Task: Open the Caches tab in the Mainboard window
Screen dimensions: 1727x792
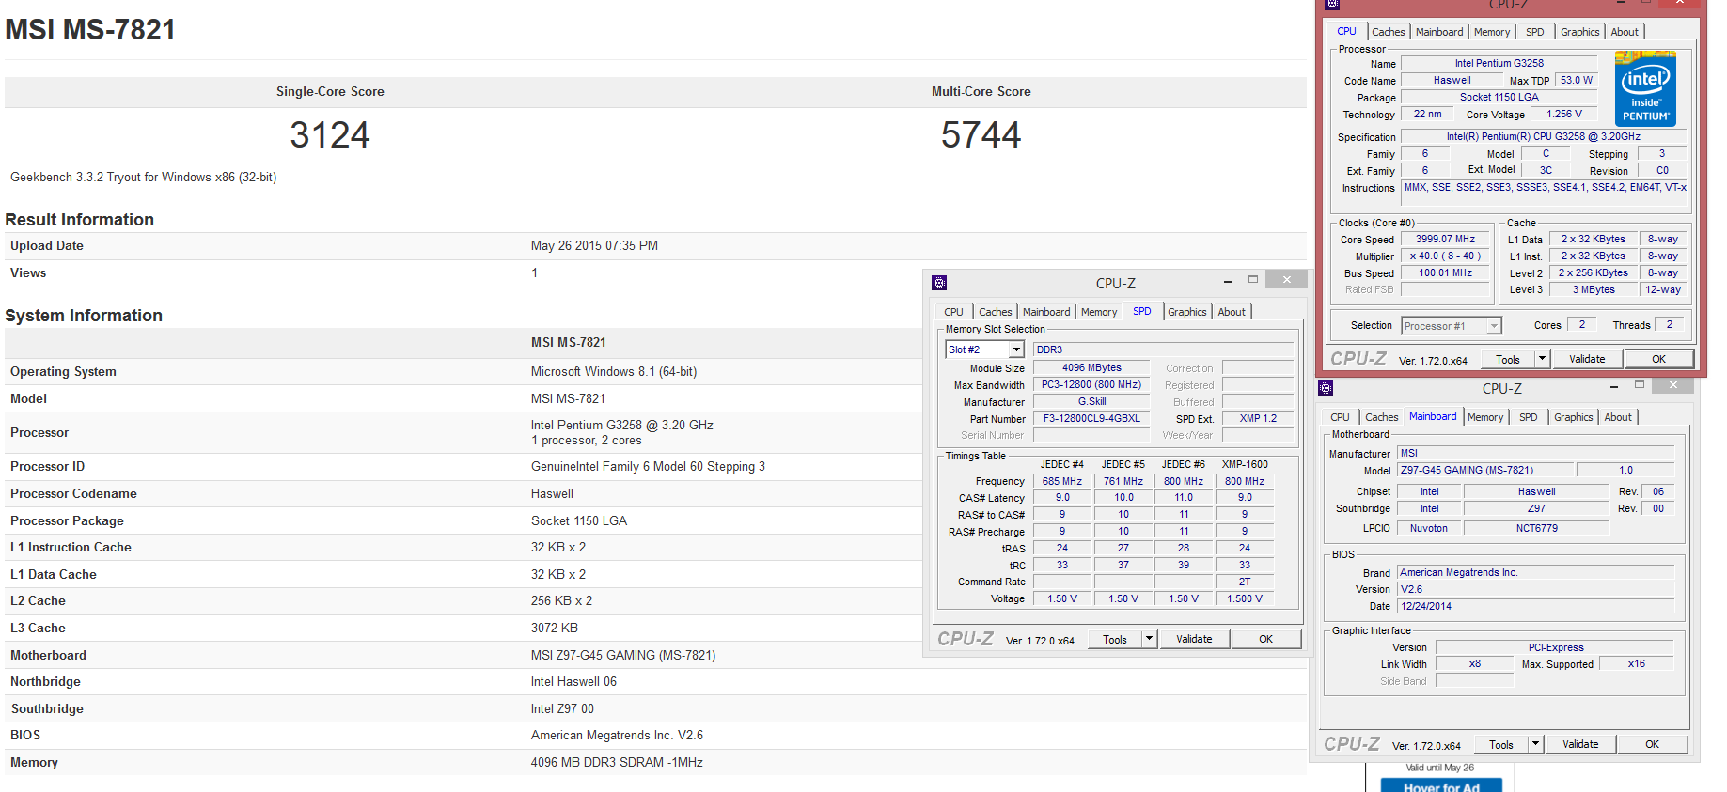Action: point(1381,417)
